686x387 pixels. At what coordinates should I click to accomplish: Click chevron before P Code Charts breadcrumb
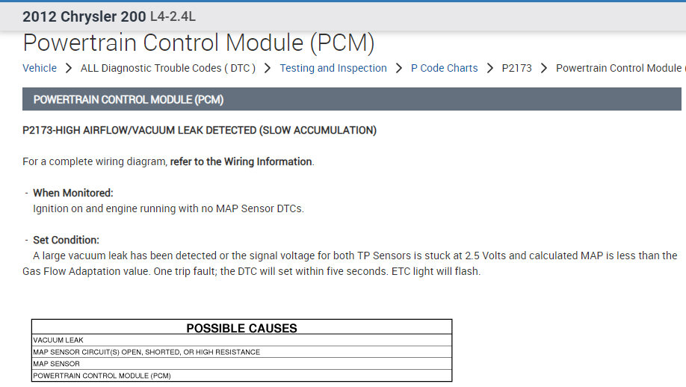[x=399, y=68]
